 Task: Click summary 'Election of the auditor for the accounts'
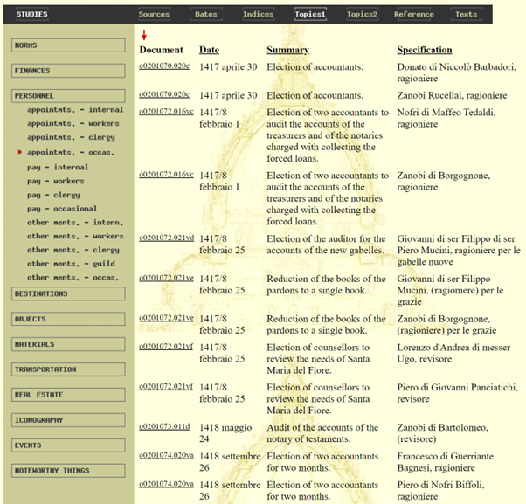point(326,245)
